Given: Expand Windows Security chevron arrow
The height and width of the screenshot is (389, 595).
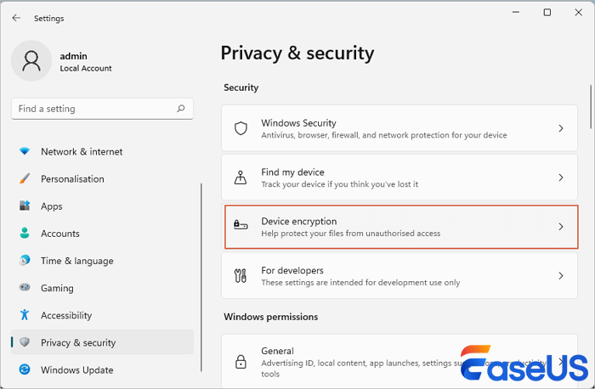Looking at the screenshot, I should pyautogui.click(x=561, y=128).
